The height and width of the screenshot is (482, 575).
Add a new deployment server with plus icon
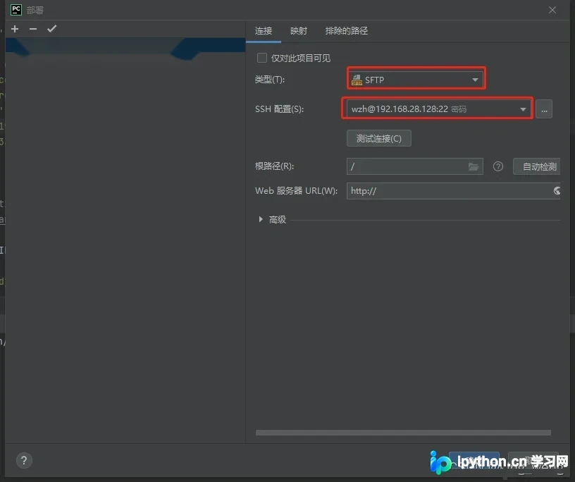coord(15,29)
